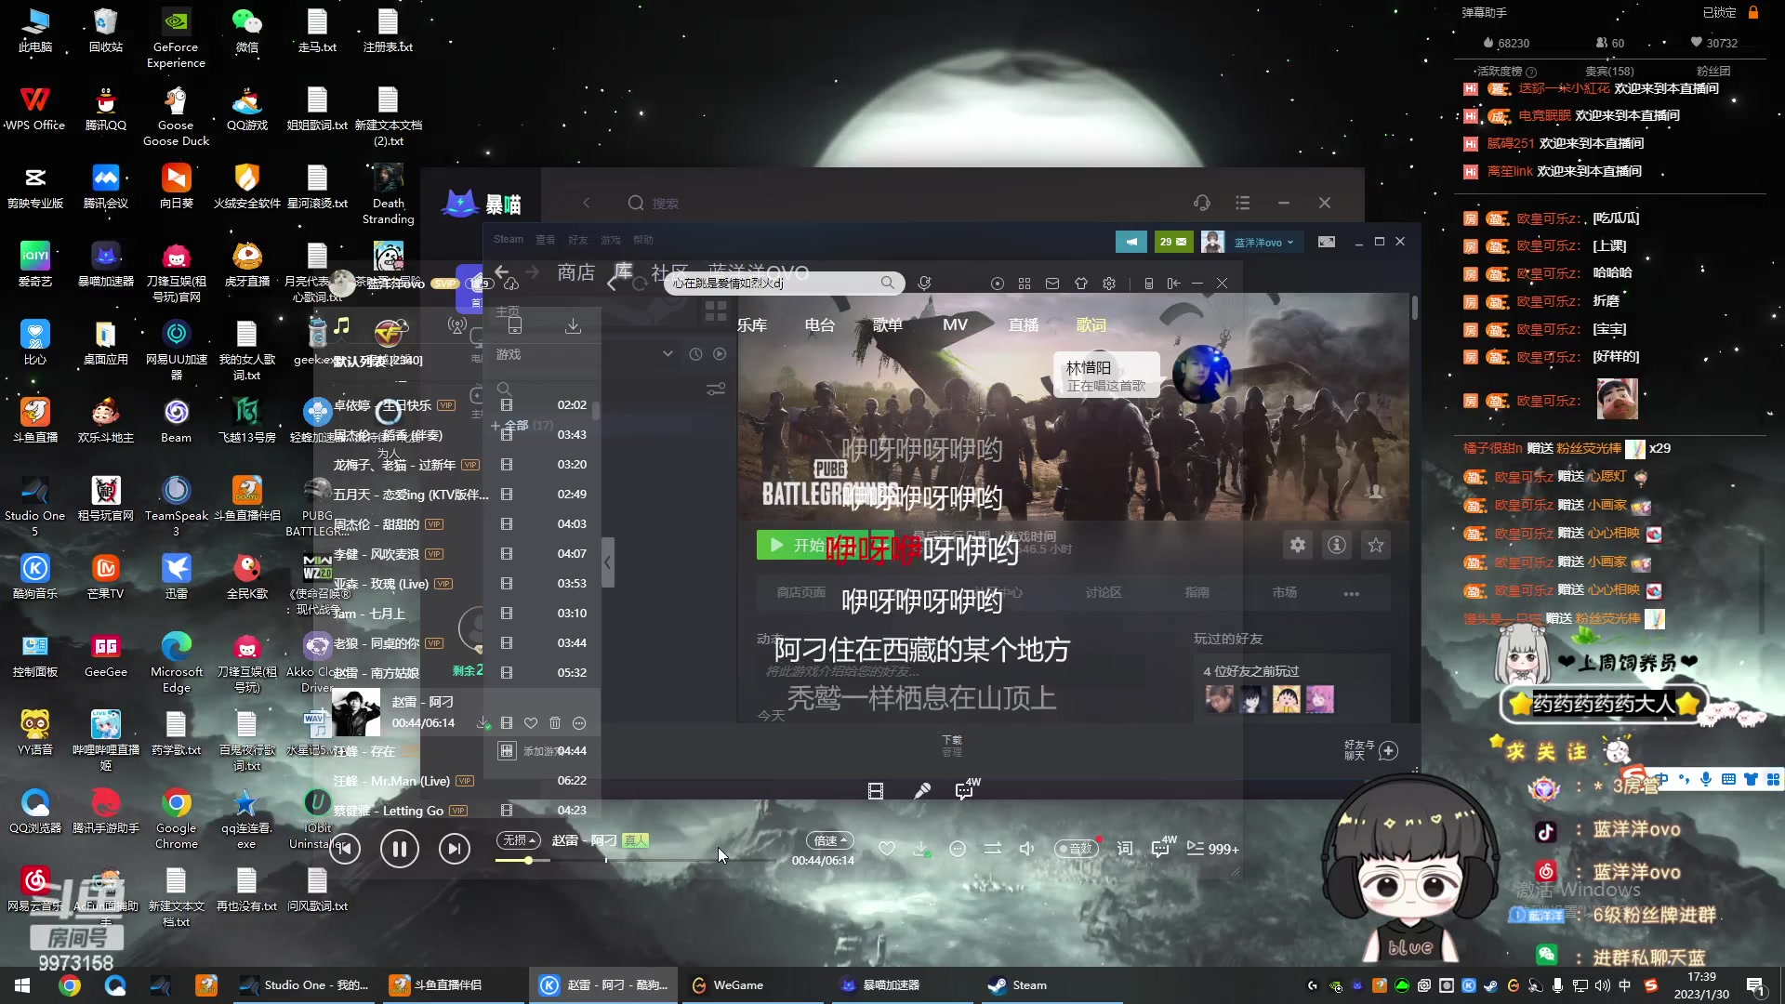
Task: Expand the 无损 audio quality dropdown
Action: point(518,840)
